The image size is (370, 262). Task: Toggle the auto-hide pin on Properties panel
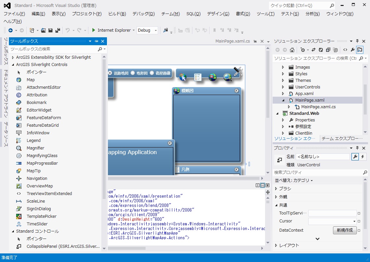click(357, 148)
